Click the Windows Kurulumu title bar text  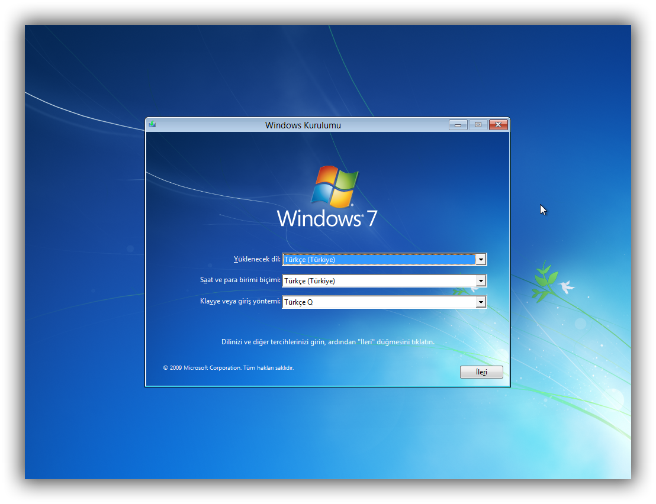pyautogui.click(x=303, y=125)
